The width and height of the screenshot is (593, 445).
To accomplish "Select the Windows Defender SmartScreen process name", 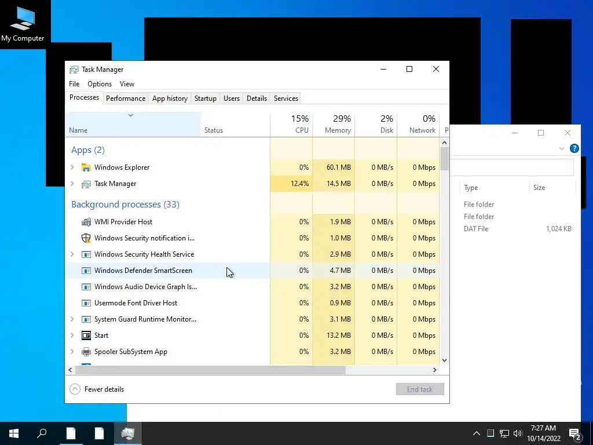I will [144, 271].
